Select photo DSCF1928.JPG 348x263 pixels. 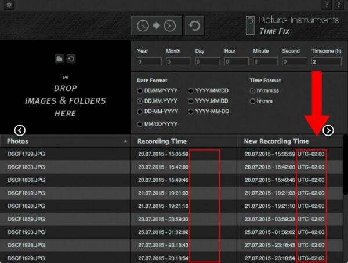pos(26,245)
